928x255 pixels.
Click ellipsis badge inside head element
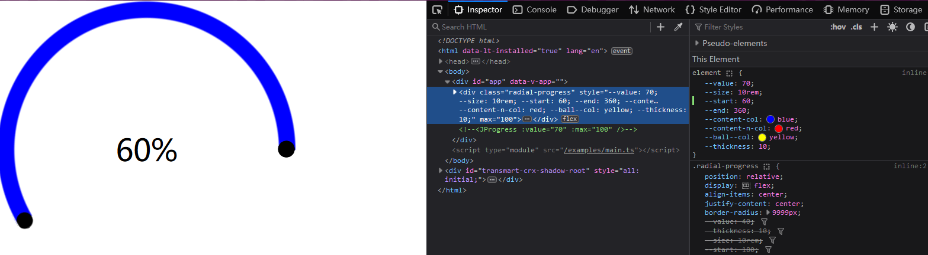click(x=475, y=61)
